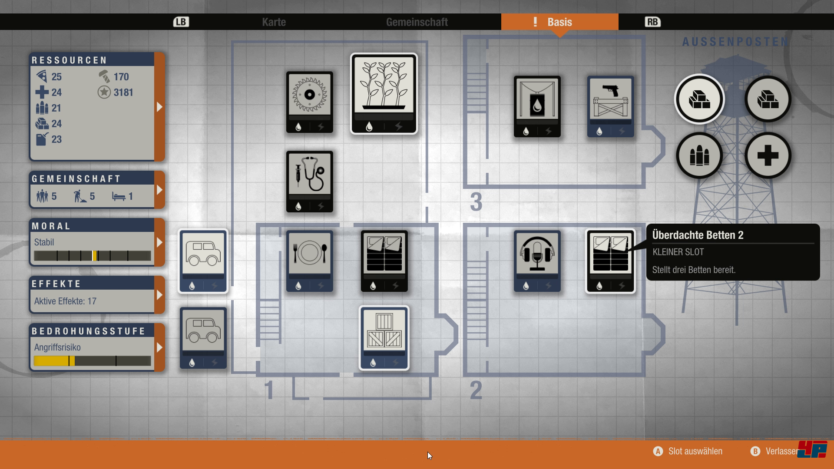Switch to the Karte tab
834x469 pixels.
tap(274, 22)
